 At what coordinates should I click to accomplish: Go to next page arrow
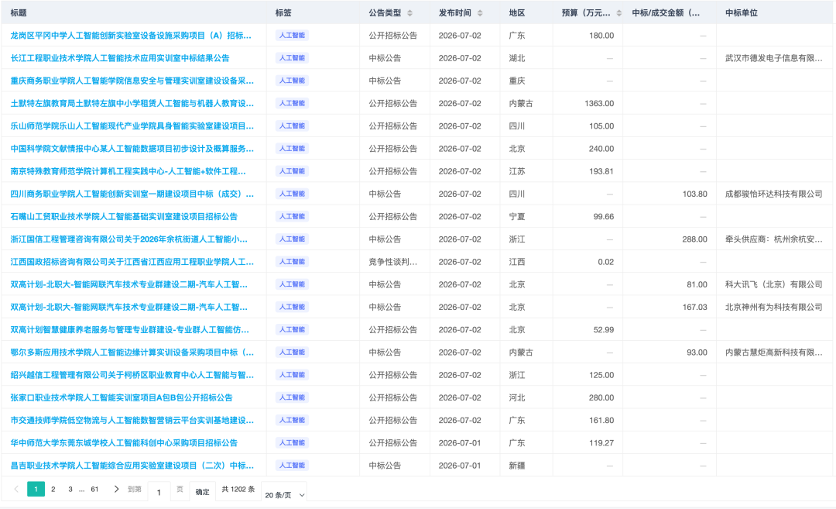coord(116,489)
